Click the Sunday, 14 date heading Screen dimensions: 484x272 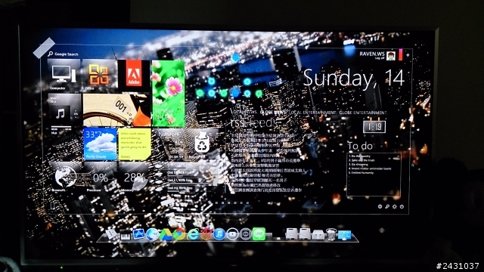click(353, 79)
